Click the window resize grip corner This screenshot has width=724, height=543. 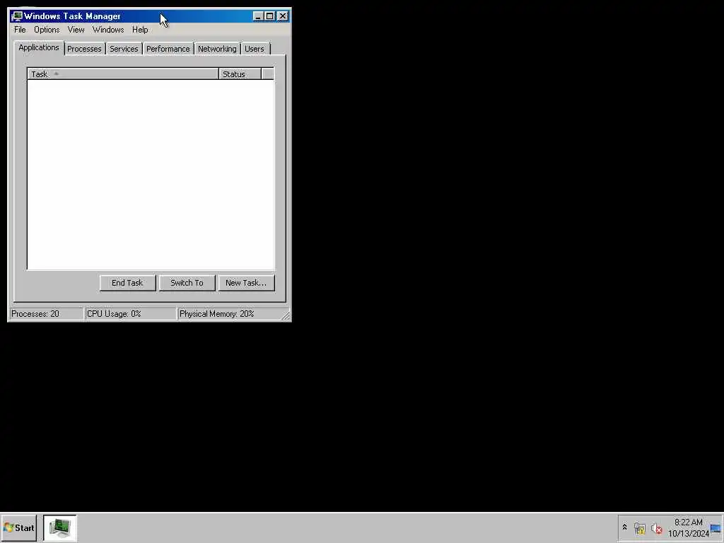point(286,315)
